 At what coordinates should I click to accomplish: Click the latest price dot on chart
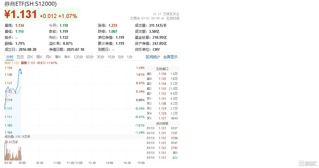click(x=21, y=73)
